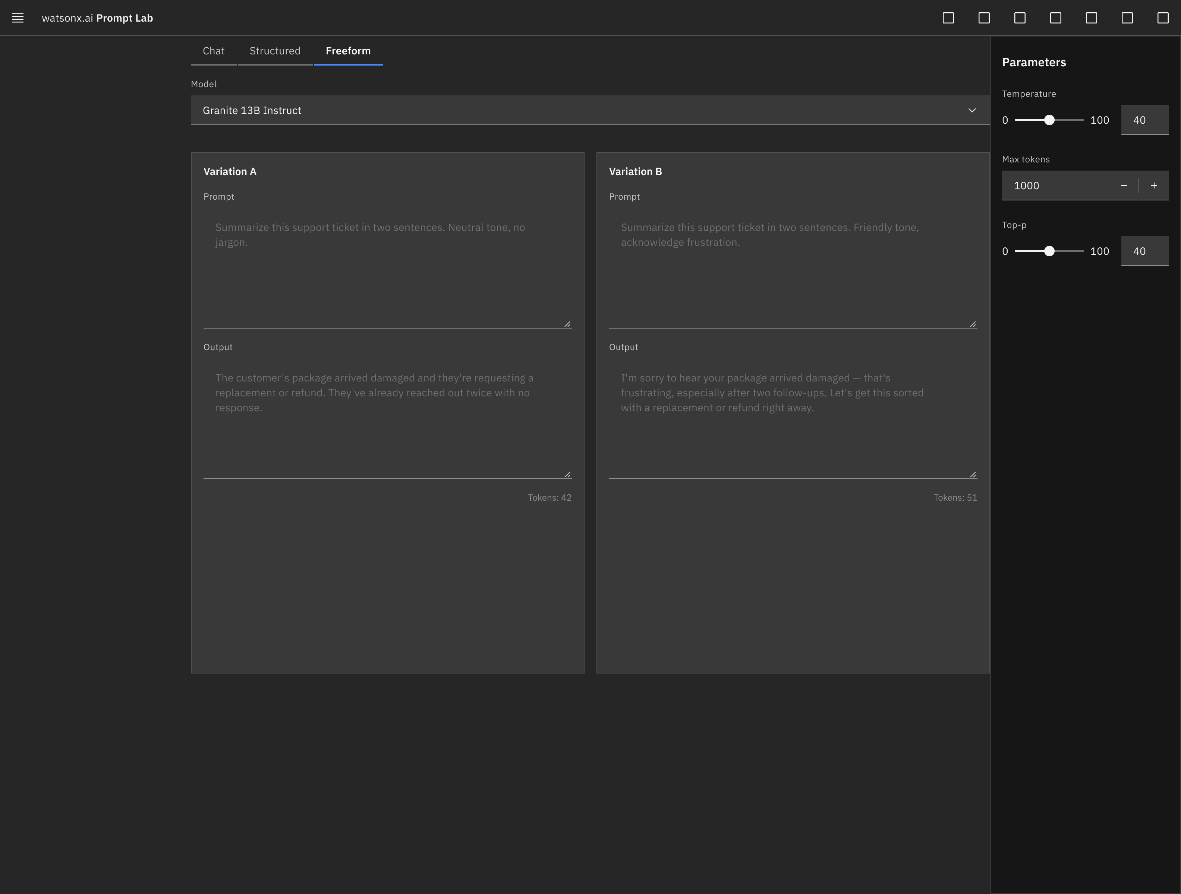
Task: Click the Variation A output resize handle
Action: 567,474
